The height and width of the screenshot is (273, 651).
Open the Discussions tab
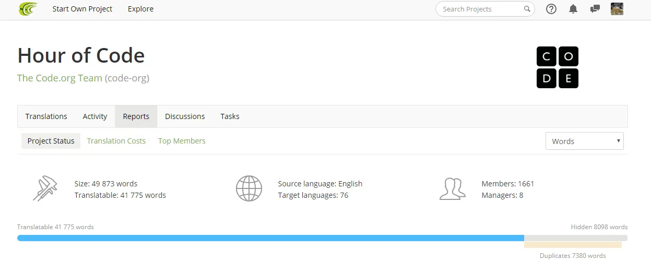(x=185, y=116)
